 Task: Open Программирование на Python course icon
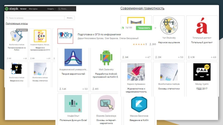[x=16, y=36]
